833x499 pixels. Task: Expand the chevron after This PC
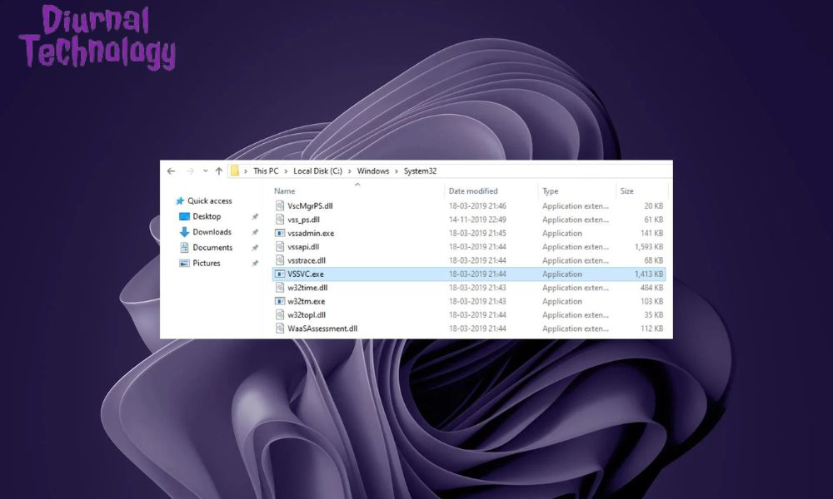[x=286, y=171]
